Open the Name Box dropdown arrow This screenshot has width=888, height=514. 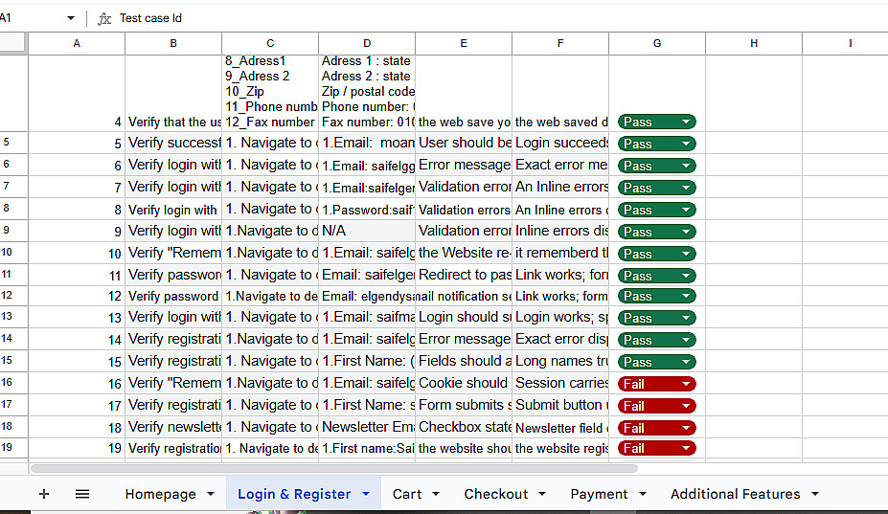(x=71, y=18)
